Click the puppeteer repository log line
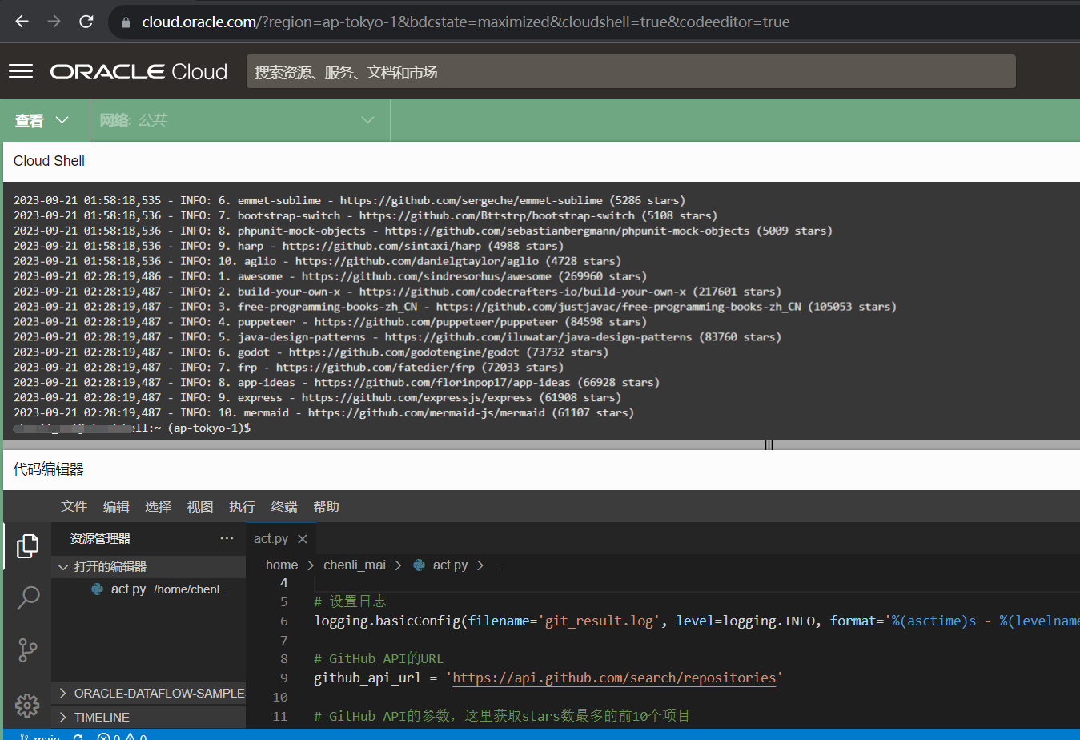Viewport: 1080px width, 740px height. 330,321
